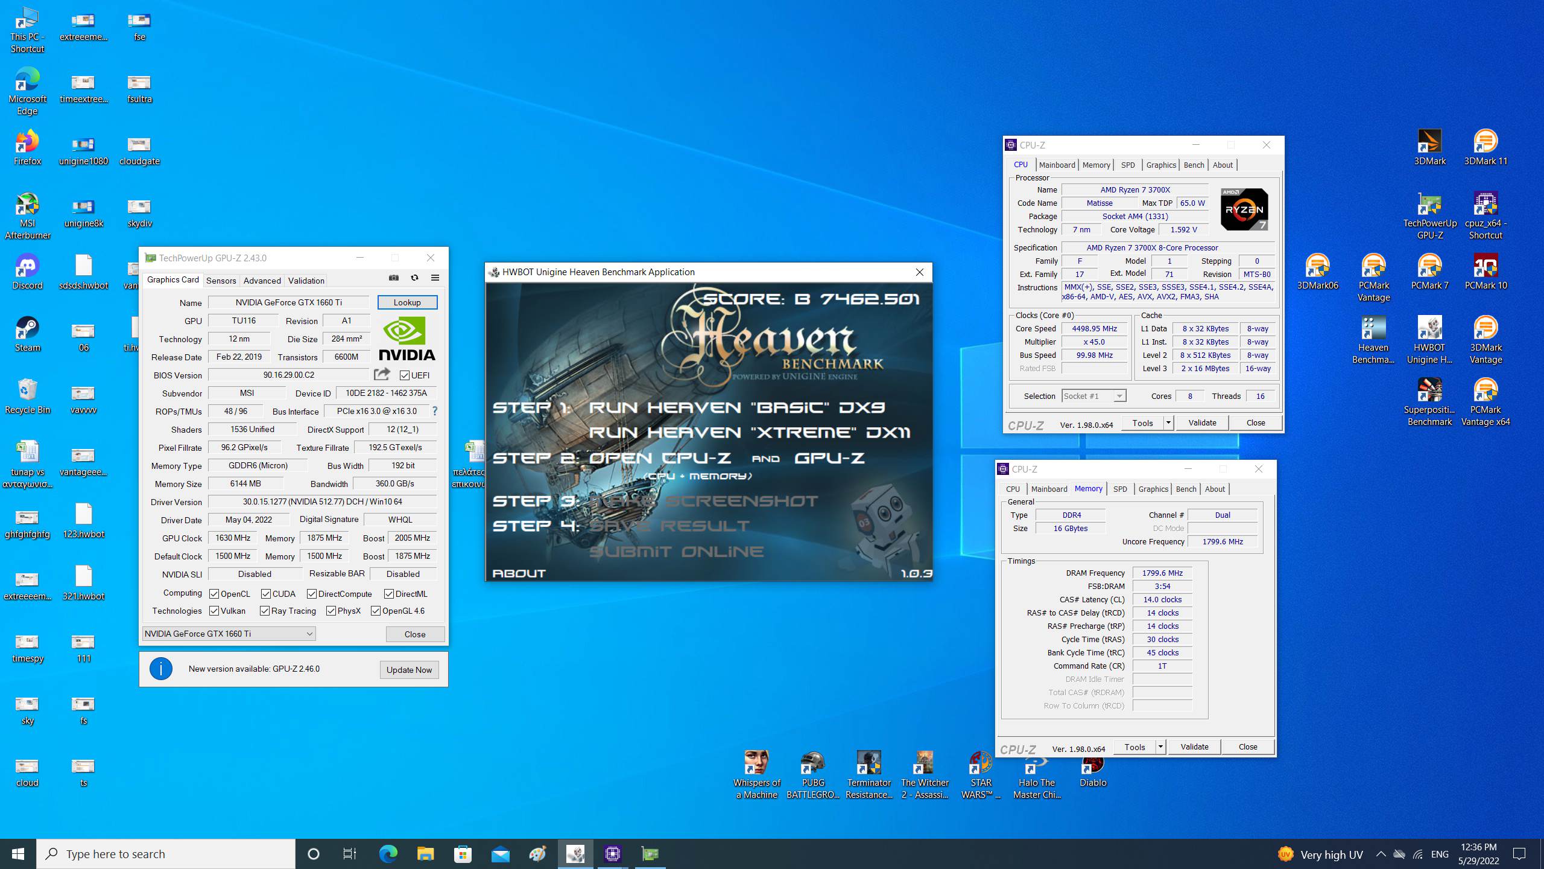Open the Socket #1 selection dropdown
Image resolution: width=1544 pixels, height=869 pixels.
[x=1093, y=396]
